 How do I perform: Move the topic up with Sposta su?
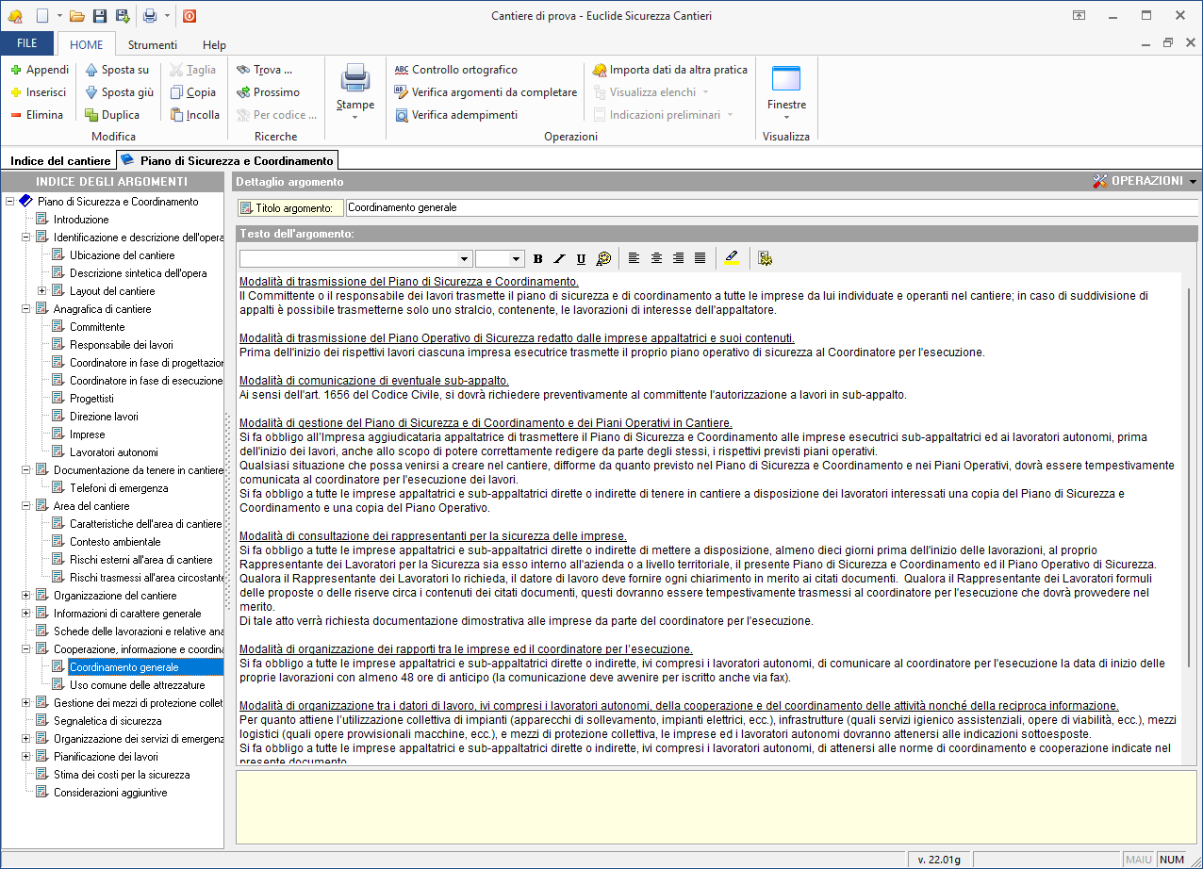tap(117, 70)
